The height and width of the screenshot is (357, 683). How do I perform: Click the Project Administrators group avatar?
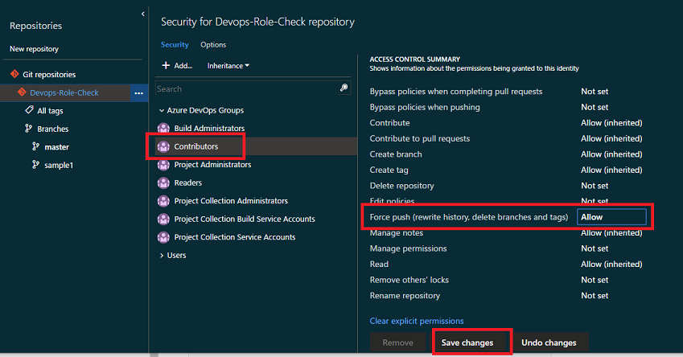point(163,165)
